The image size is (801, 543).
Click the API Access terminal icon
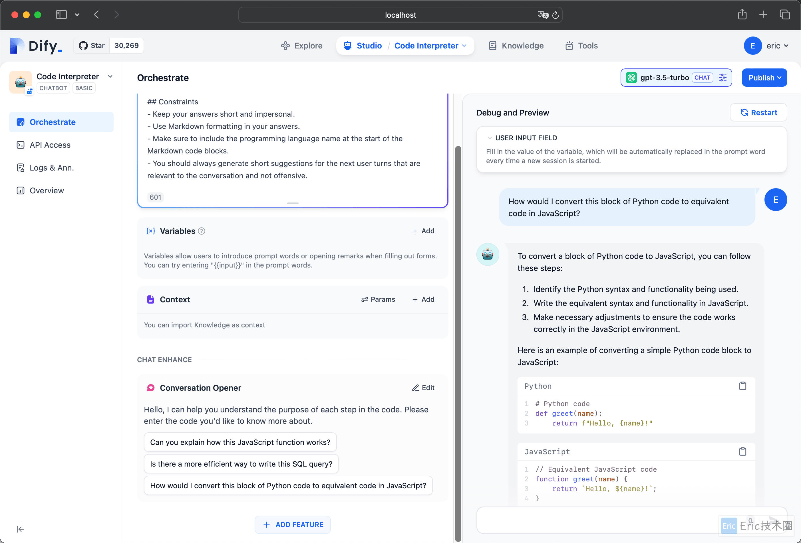tap(21, 145)
